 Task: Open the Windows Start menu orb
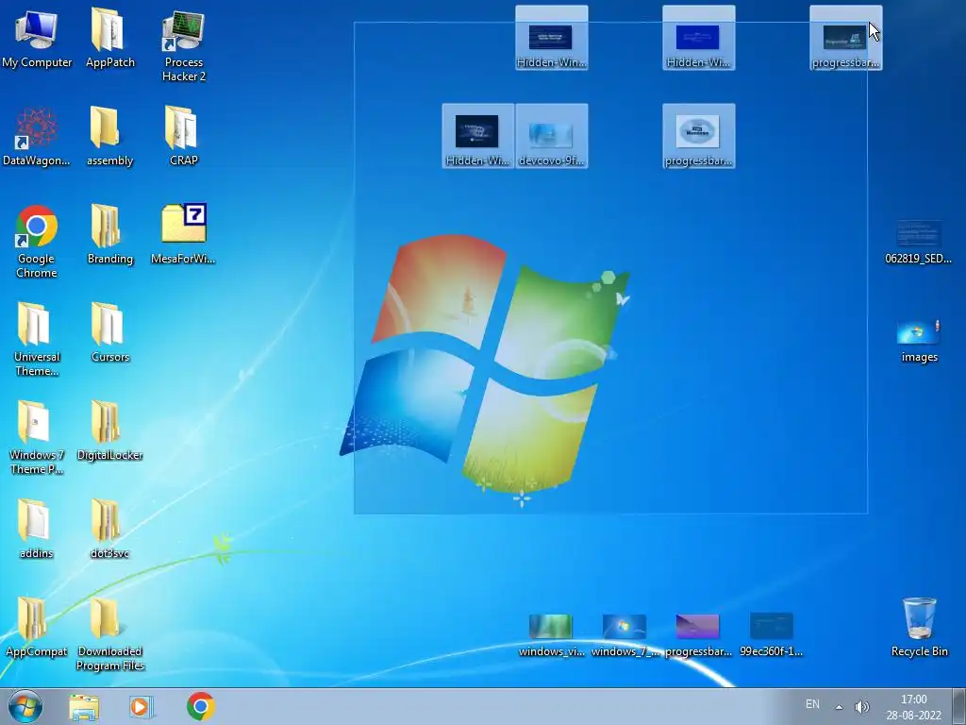click(x=25, y=706)
